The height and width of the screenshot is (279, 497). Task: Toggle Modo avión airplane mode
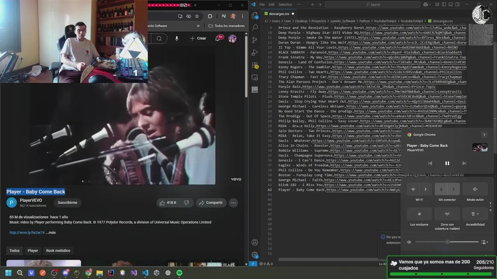pos(475,189)
